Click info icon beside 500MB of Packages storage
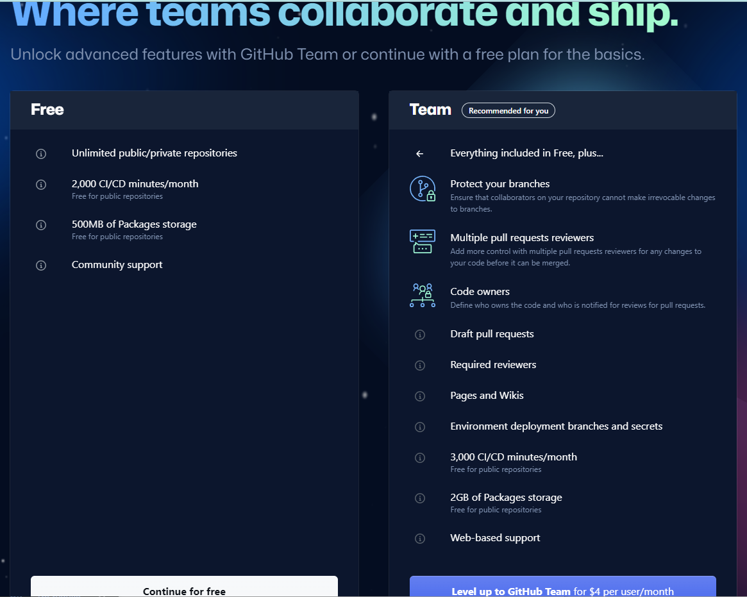 [41, 225]
